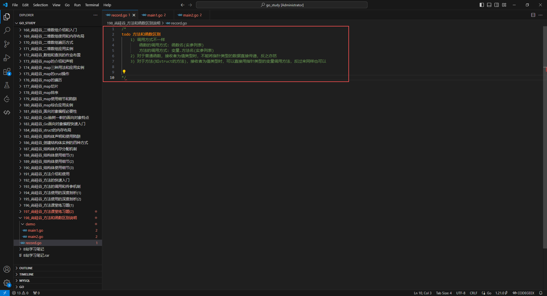This screenshot has width=547, height=296.
Task: Click the lightbulb code action icon
Action: (x=124, y=72)
